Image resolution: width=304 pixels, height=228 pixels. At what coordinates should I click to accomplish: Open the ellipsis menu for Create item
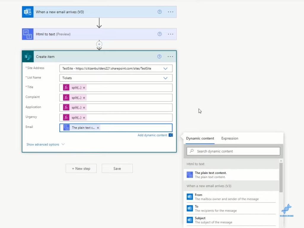tap(170, 56)
